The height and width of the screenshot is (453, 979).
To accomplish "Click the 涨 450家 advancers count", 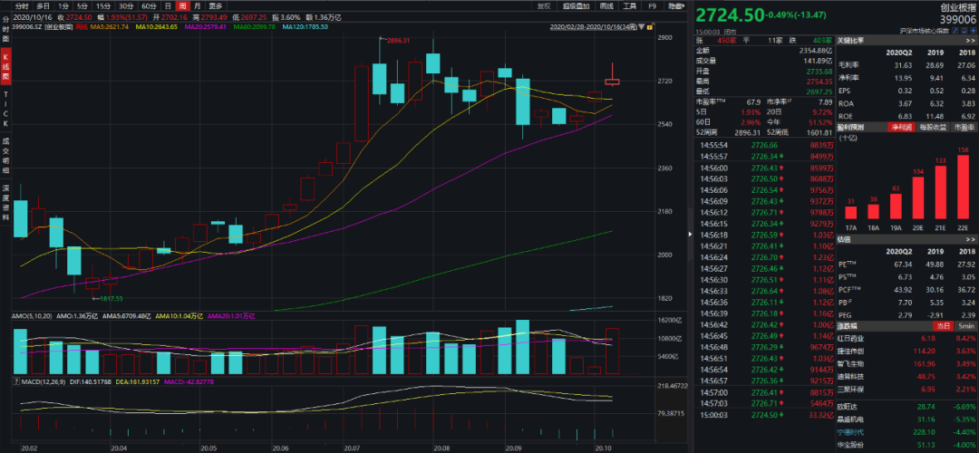I will click(728, 39).
